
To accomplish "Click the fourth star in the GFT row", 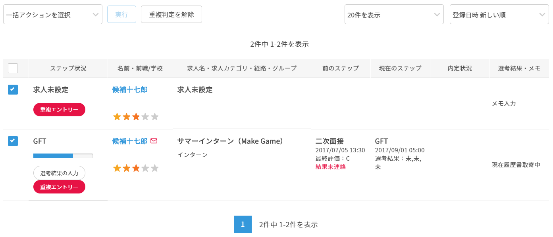I will pos(145,168).
